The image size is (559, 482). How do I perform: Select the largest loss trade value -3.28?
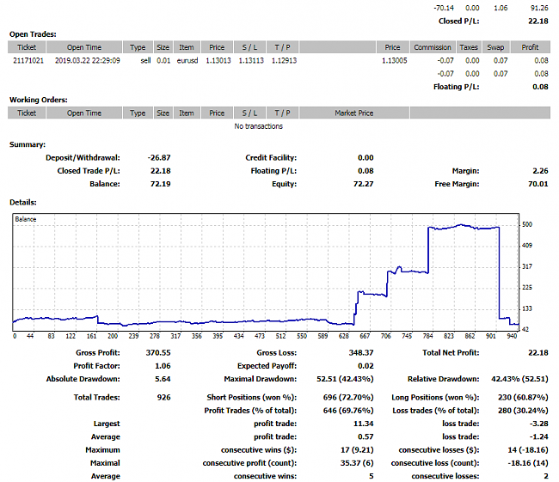point(539,424)
